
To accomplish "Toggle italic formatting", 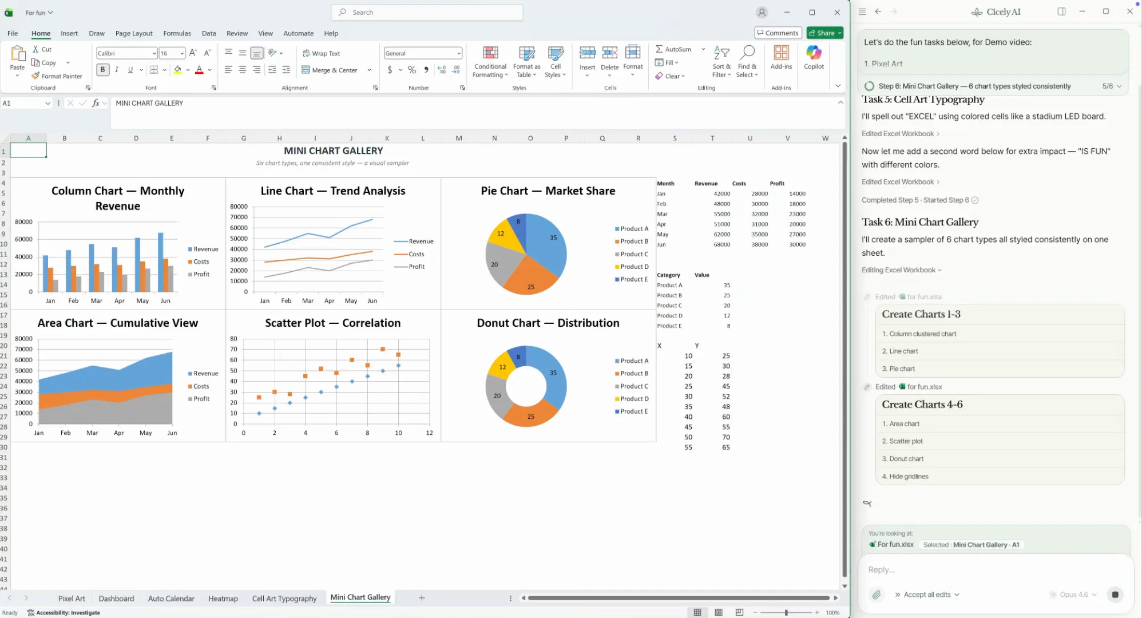I will [x=117, y=70].
